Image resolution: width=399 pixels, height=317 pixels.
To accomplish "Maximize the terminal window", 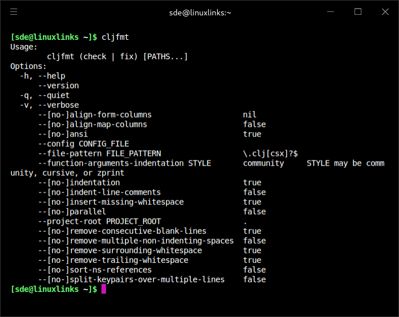I will point(358,12).
